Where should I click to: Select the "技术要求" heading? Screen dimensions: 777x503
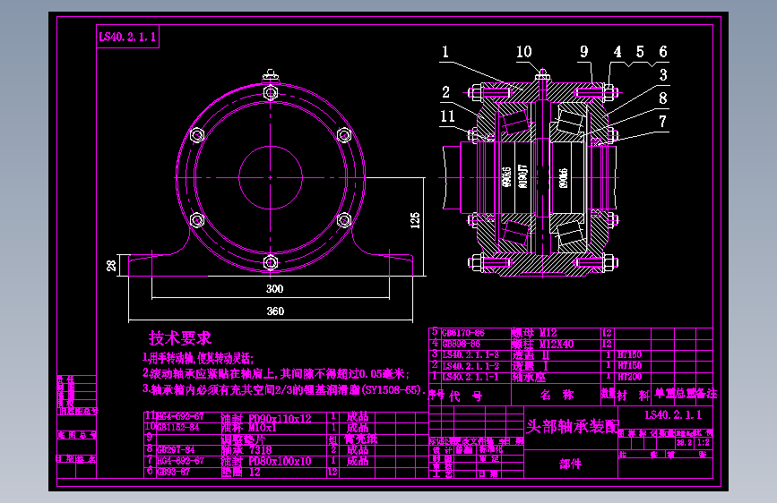tap(180, 338)
